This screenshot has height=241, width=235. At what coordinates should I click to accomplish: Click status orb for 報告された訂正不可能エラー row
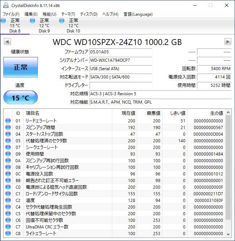pos(8,180)
